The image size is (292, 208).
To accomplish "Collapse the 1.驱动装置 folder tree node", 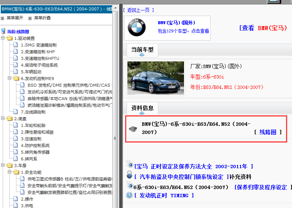I will tap(3, 38).
